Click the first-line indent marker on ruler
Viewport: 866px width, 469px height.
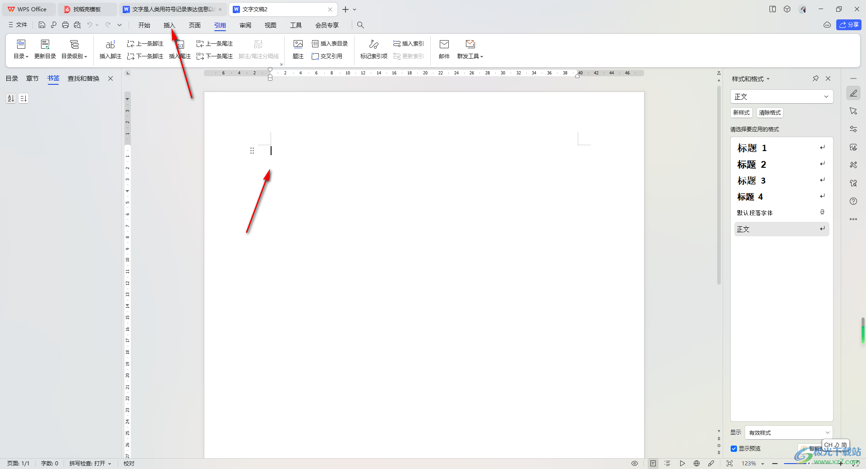coord(270,70)
